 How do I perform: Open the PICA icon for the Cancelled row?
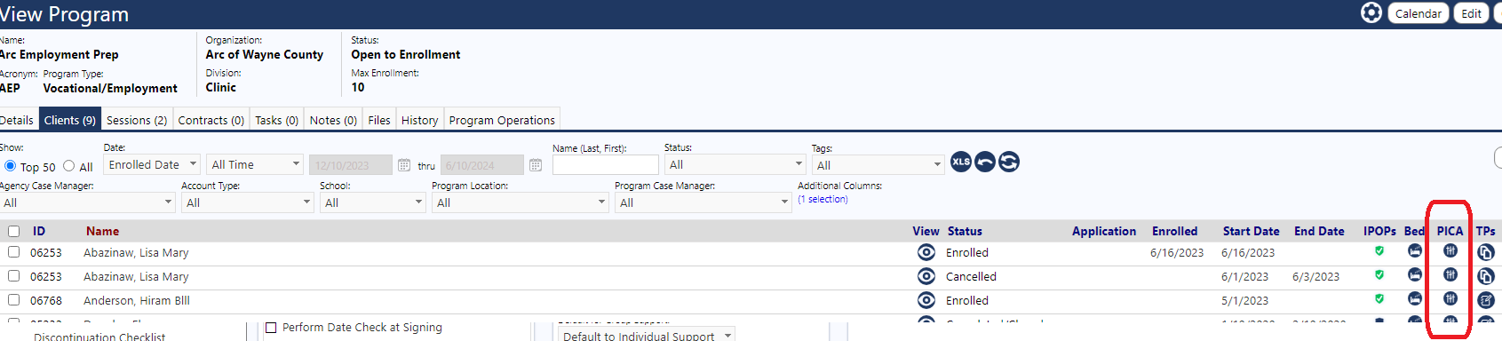pos(1450,274)
